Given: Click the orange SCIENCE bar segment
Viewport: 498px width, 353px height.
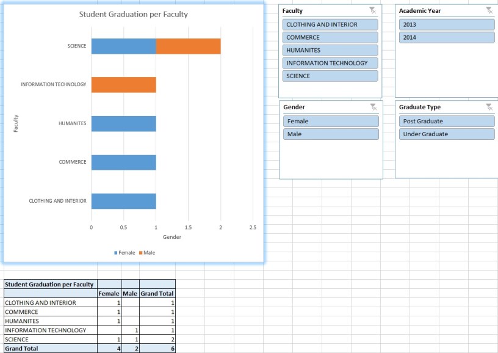Looking at the screenshot, I should (x=188, y=45).
